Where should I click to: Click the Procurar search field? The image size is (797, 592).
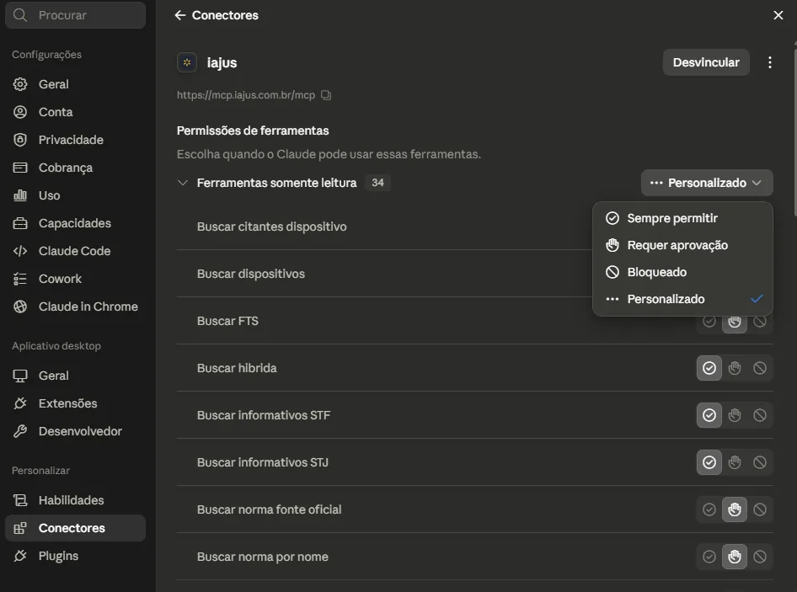pyautogui.click(x=75, y=15)
